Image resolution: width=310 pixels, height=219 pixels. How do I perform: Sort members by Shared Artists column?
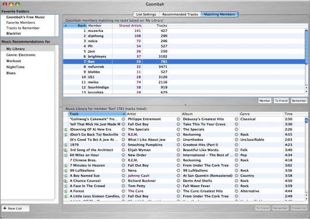(128, 26)
